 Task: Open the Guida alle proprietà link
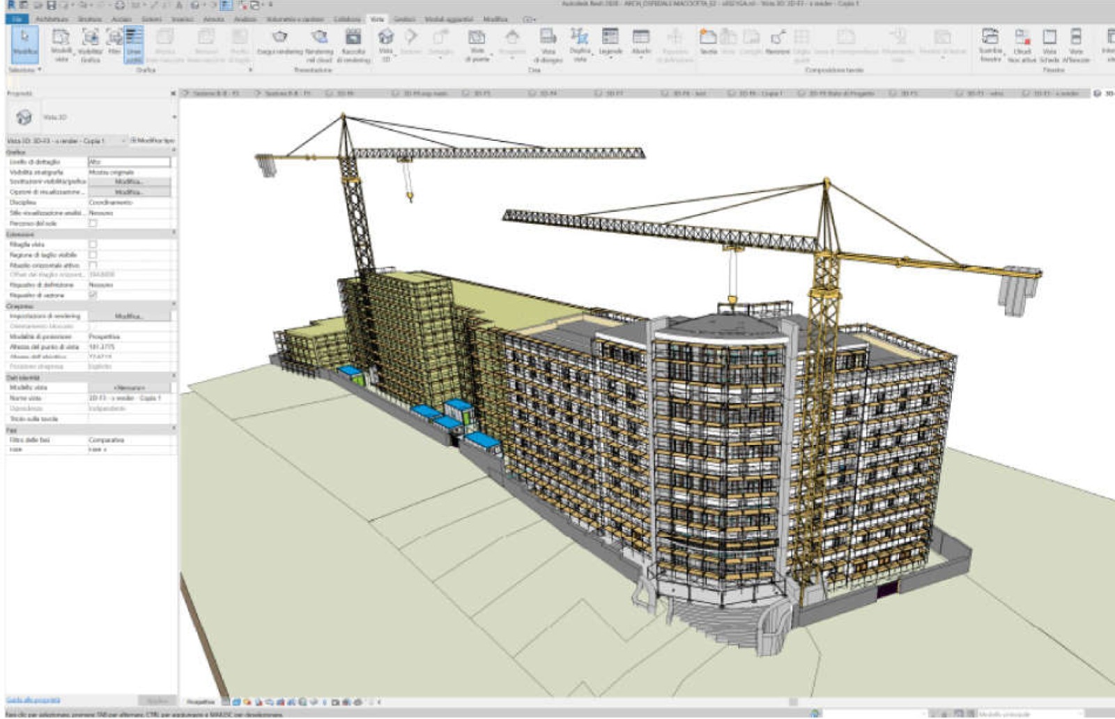[x=33, y=699]
